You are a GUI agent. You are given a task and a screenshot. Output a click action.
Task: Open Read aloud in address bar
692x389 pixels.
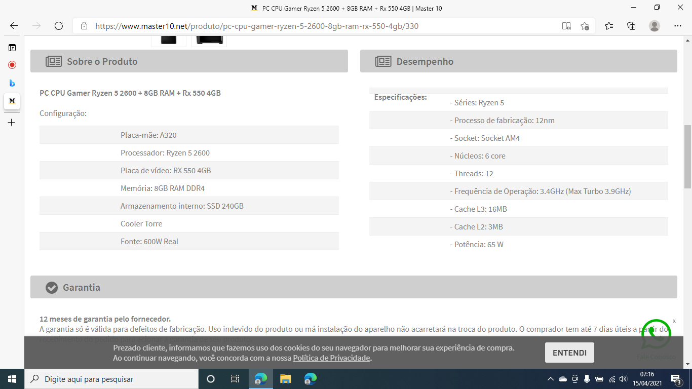tap(566, 26)
